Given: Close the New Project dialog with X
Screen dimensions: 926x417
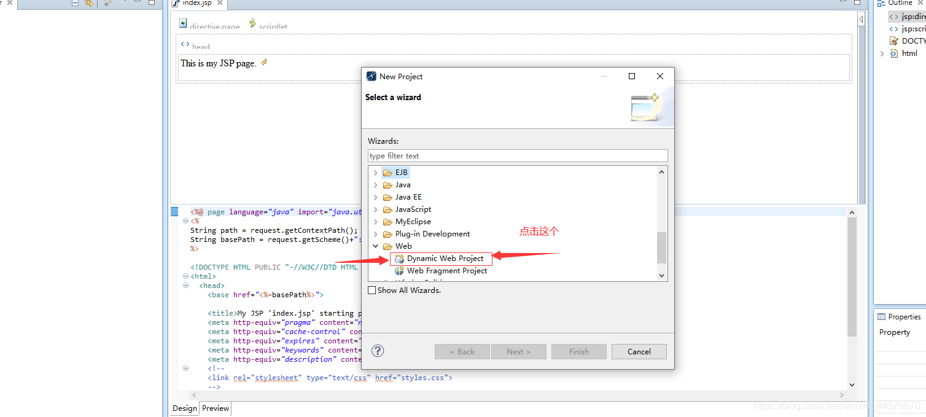Looking at the screenshot, I should point(660,76).
